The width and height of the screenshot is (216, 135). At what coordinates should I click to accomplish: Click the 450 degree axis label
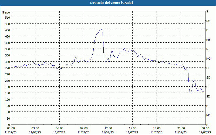click(x=8, y=30)
